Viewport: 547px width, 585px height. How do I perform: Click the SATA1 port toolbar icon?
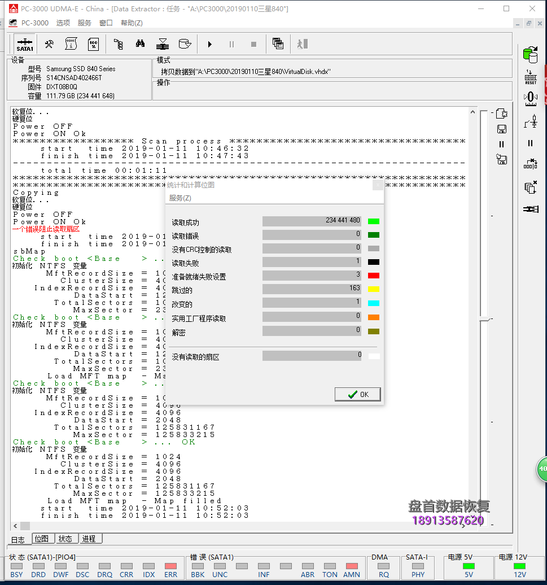(25, 44)
